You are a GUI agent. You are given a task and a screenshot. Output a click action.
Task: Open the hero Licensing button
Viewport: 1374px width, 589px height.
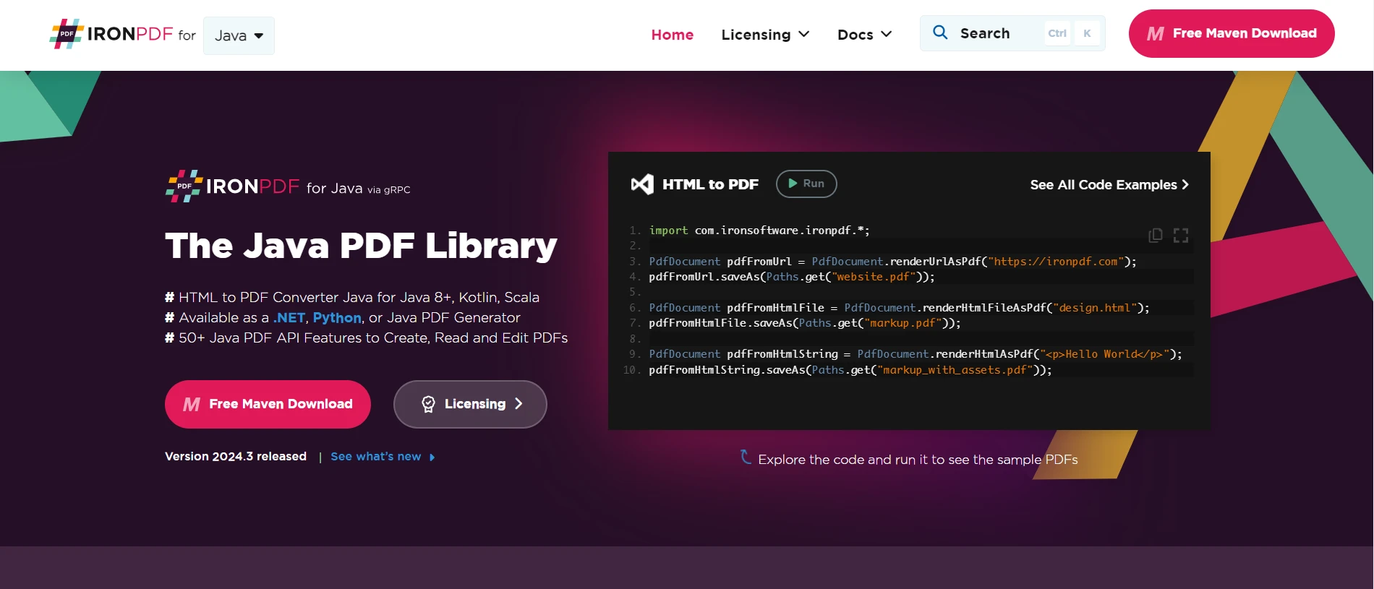[x=470, y=404]
